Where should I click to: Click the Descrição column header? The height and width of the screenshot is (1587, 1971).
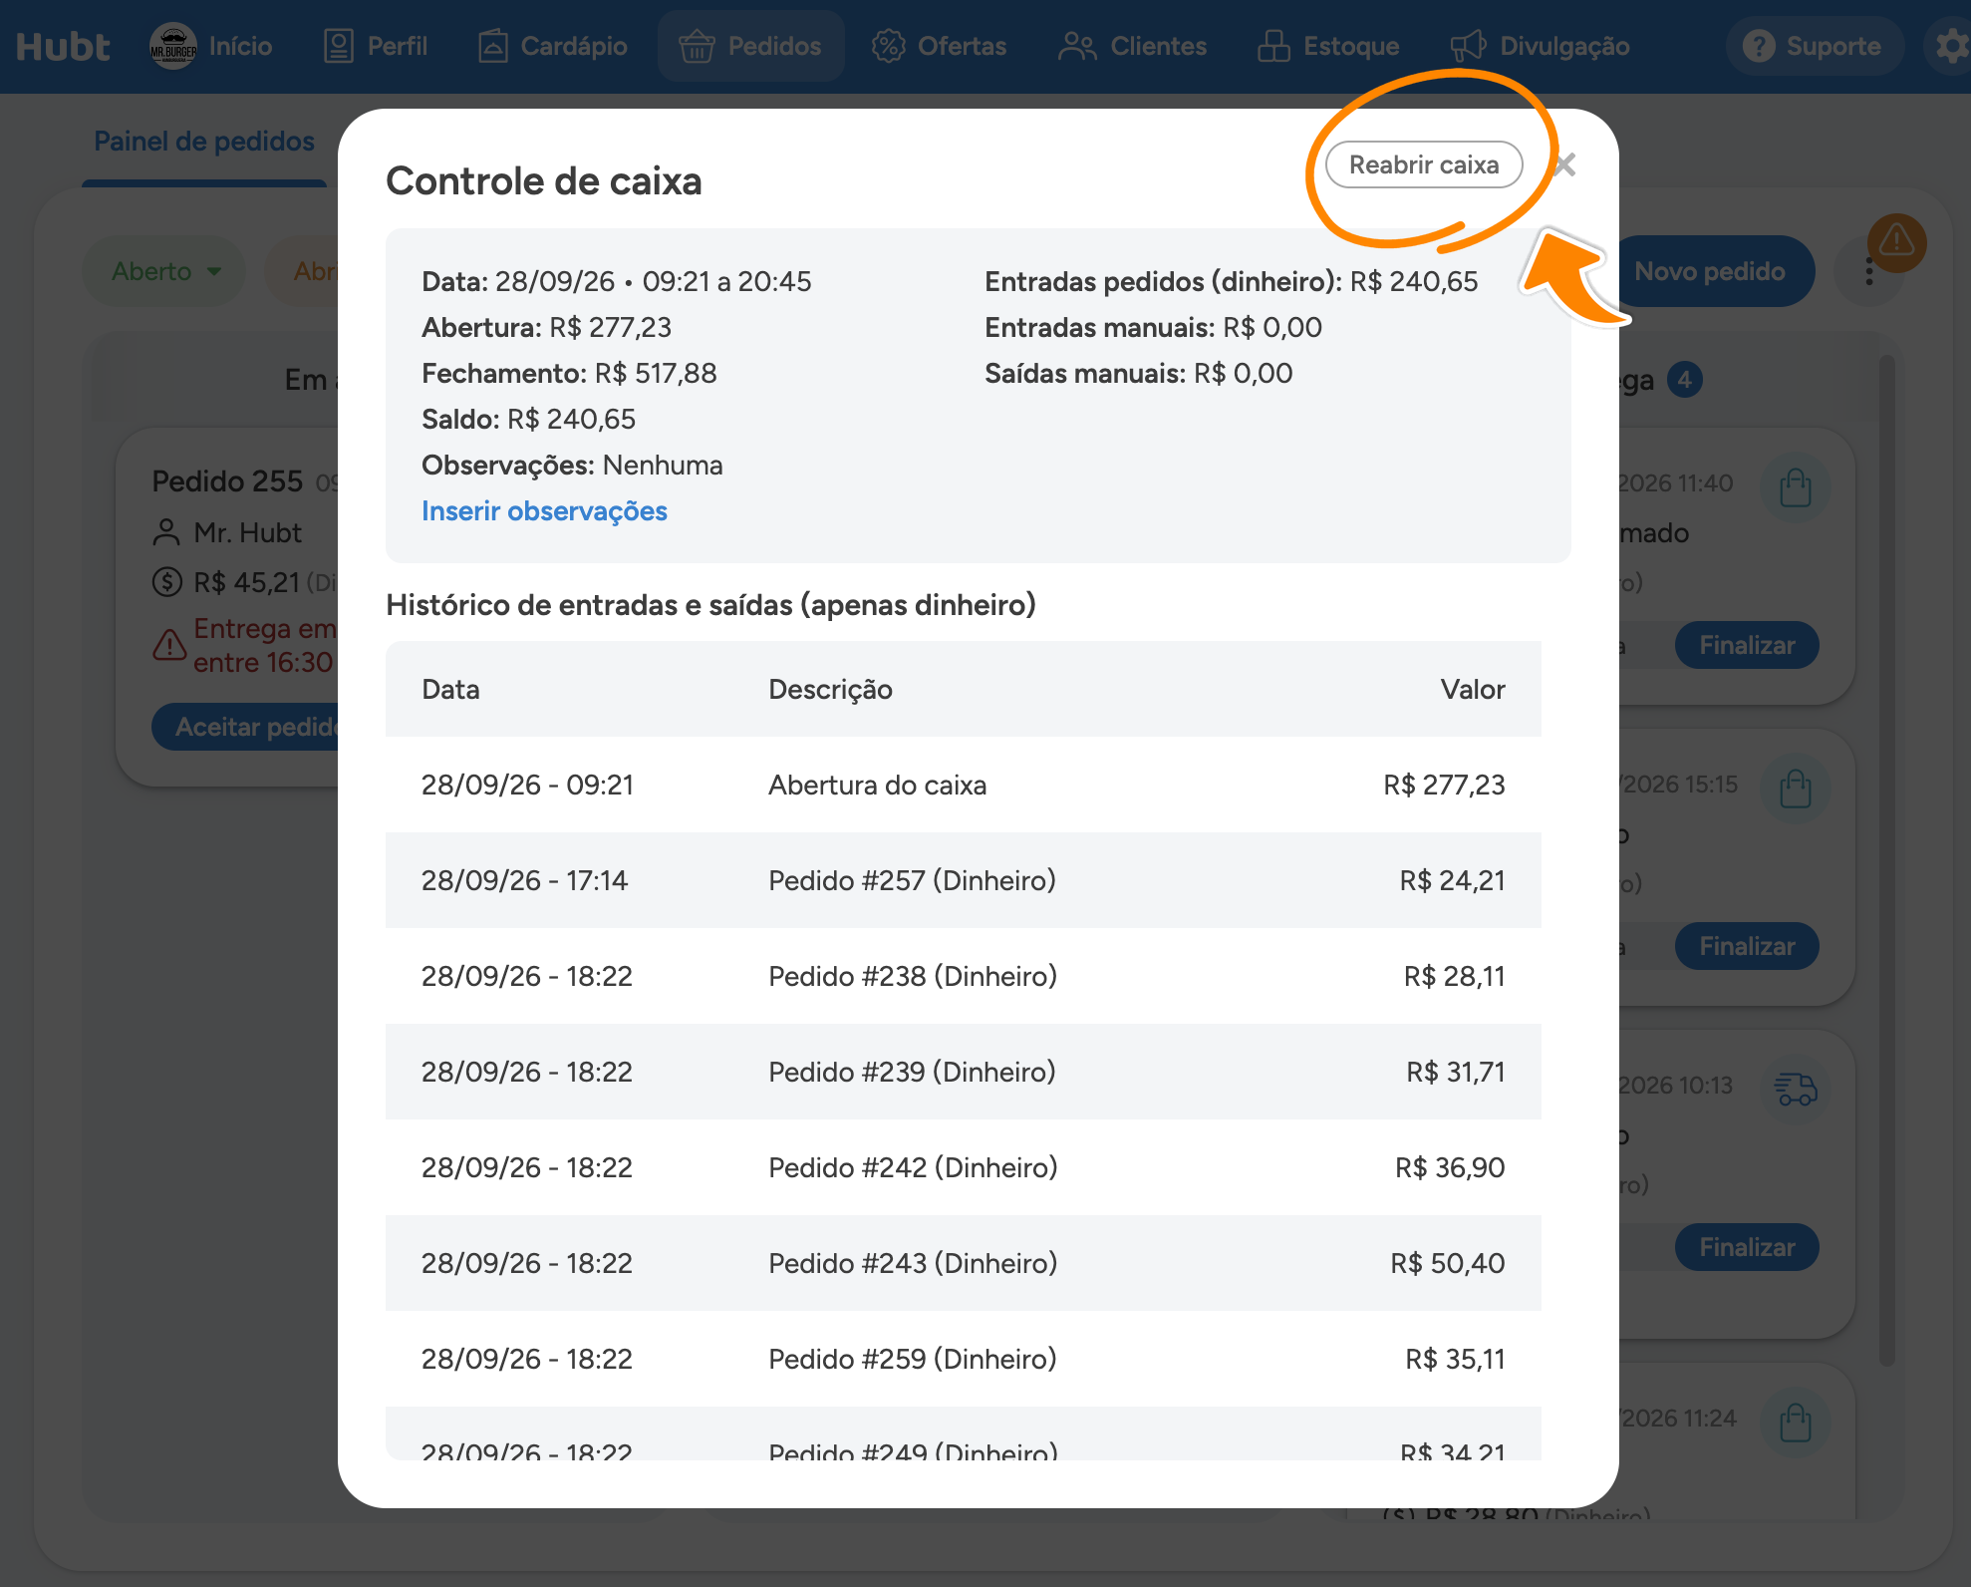coord(830,689)
